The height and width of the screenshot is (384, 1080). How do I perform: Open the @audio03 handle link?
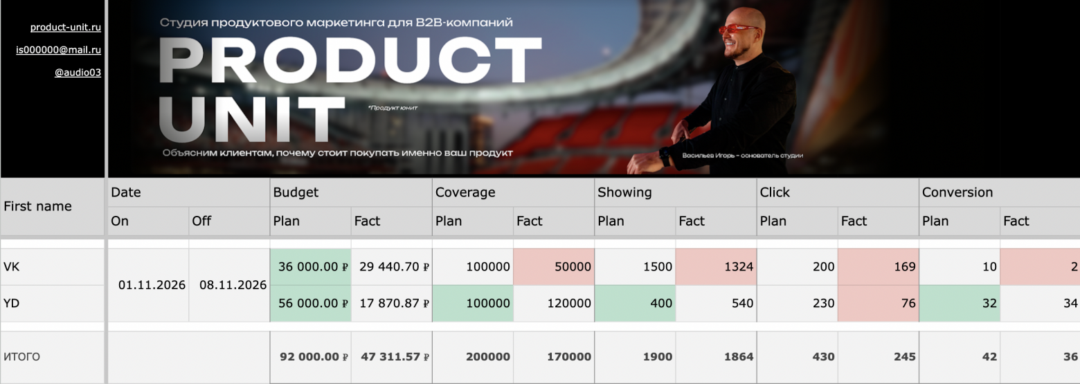pos(78,72)
